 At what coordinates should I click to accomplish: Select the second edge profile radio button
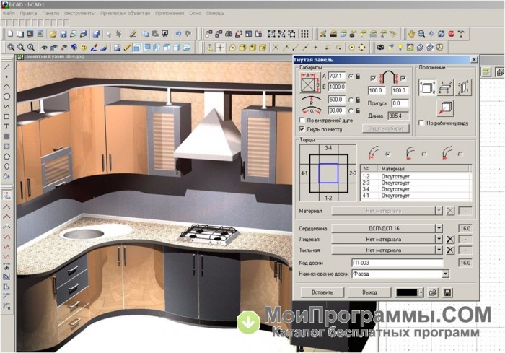click(x=424, y=154)
